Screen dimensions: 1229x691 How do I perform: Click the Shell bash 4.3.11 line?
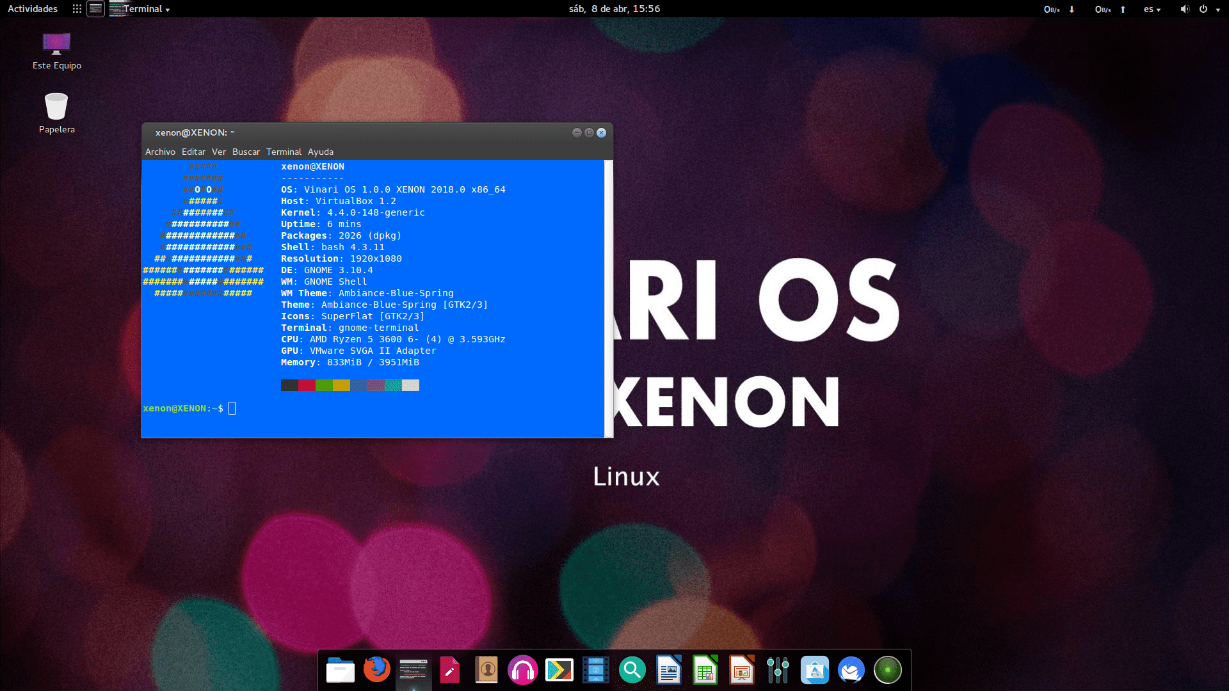tap(333, 247)
